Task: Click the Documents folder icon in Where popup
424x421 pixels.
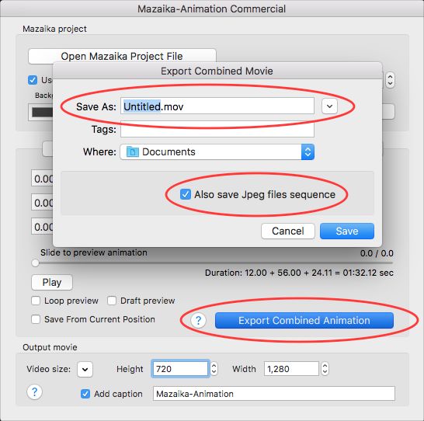Action: (x=133, y=152)
